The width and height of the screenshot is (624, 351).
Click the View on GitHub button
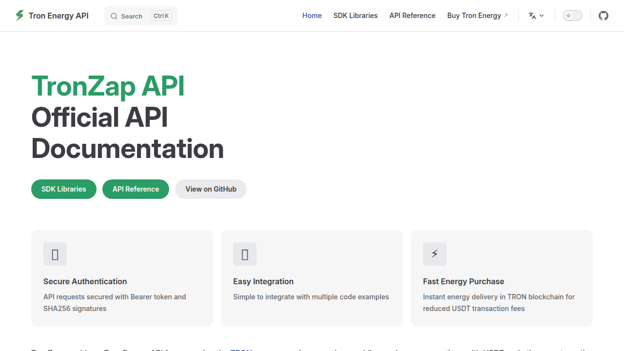point(211,189)
